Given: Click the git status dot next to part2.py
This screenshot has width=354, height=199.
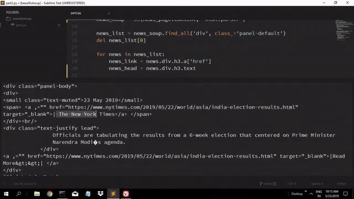Looking at the screenshot, I should 59,25.
